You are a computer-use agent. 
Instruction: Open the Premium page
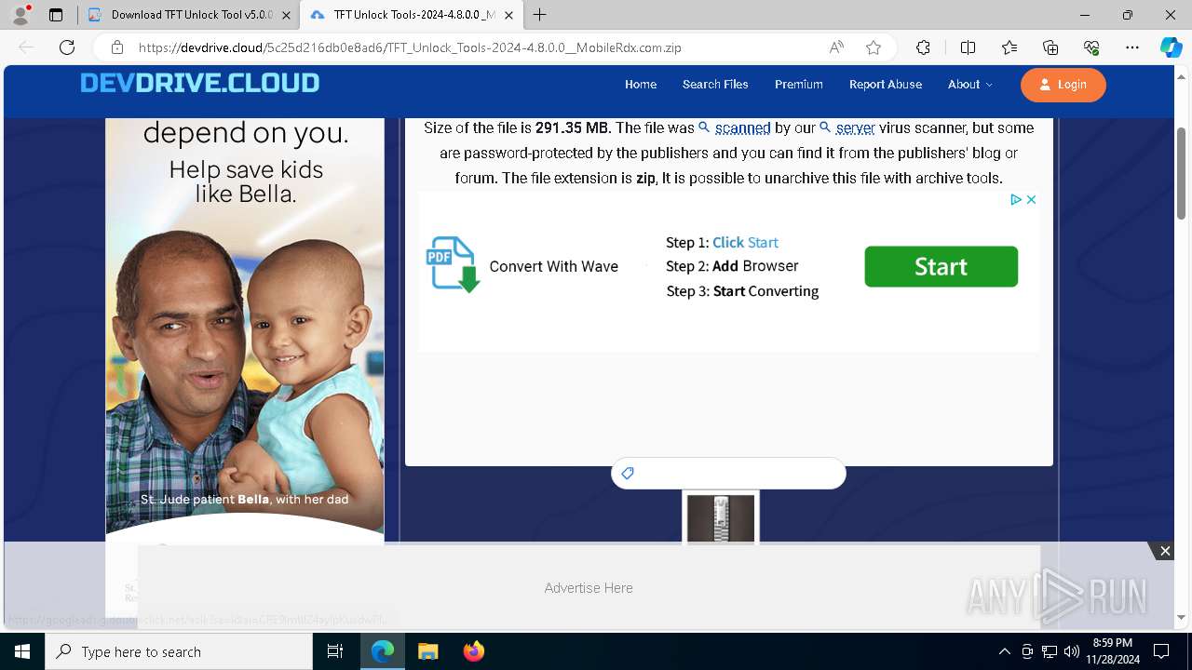(x=799, y=84)
